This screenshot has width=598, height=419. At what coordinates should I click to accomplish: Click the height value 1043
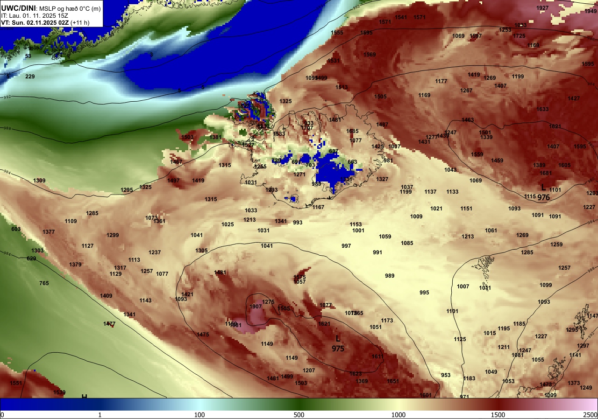450,170
